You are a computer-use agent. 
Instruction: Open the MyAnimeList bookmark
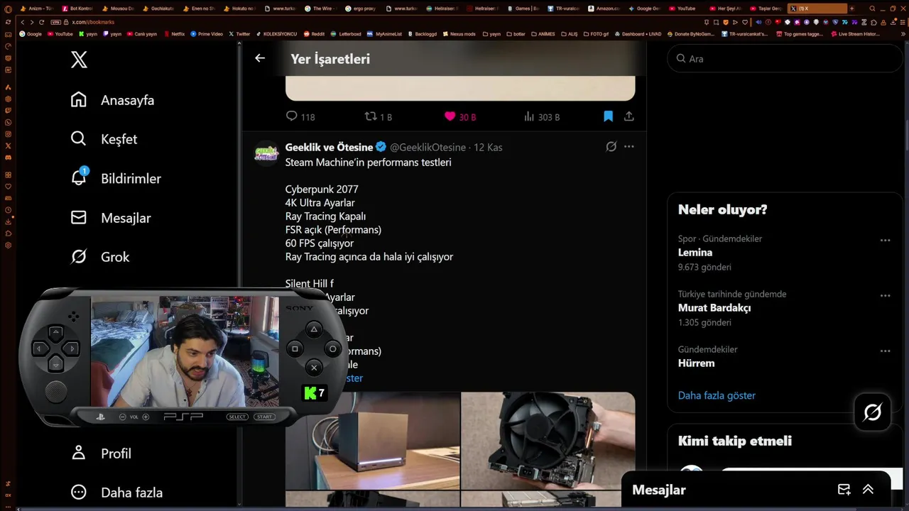tap(385, 34)
